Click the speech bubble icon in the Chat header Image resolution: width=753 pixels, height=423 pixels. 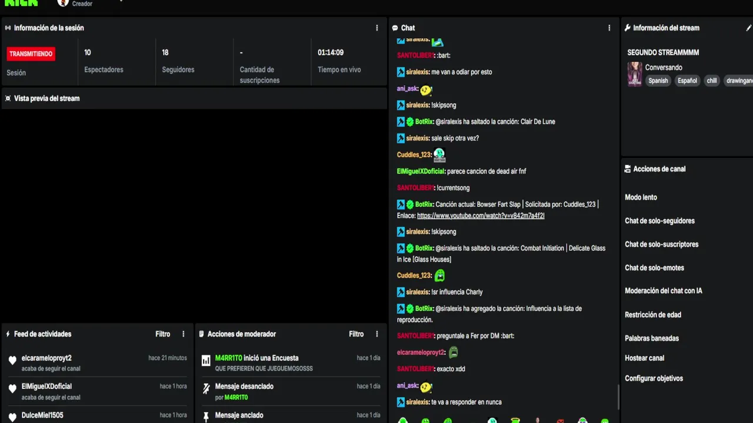(x=395, y=28)
